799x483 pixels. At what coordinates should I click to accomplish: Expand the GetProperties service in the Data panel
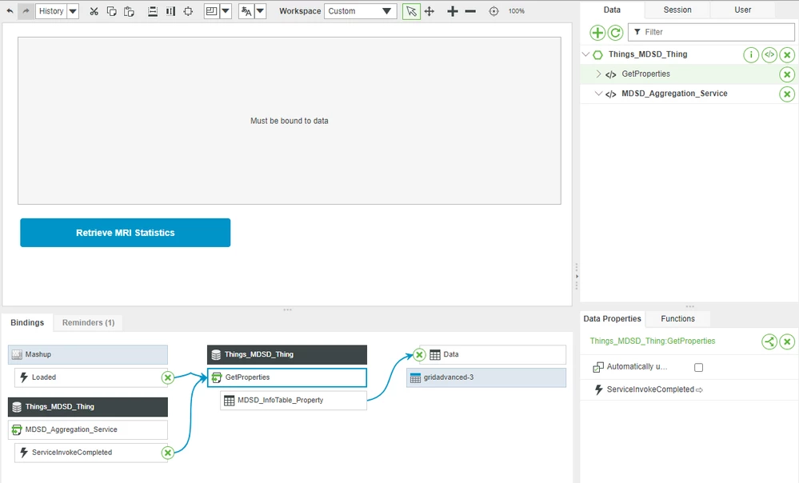tap(597, 74)
